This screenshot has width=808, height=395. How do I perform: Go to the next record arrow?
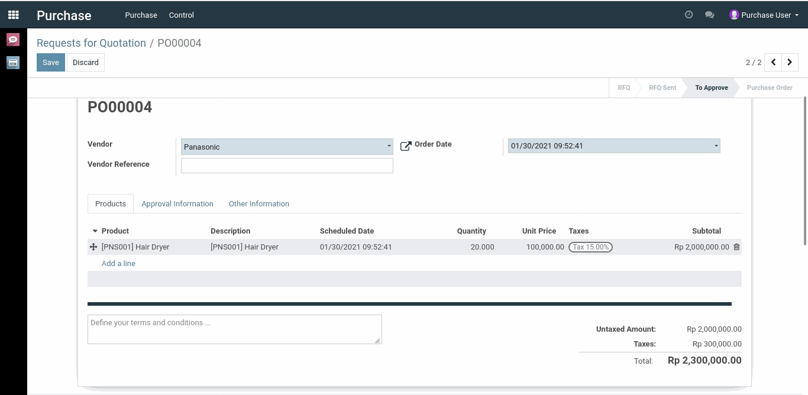click(x=790, y=62)
